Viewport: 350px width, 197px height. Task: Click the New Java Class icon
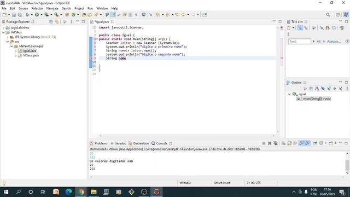[73, 15]
